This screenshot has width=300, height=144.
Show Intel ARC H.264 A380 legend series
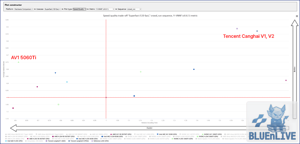point(88,137)
